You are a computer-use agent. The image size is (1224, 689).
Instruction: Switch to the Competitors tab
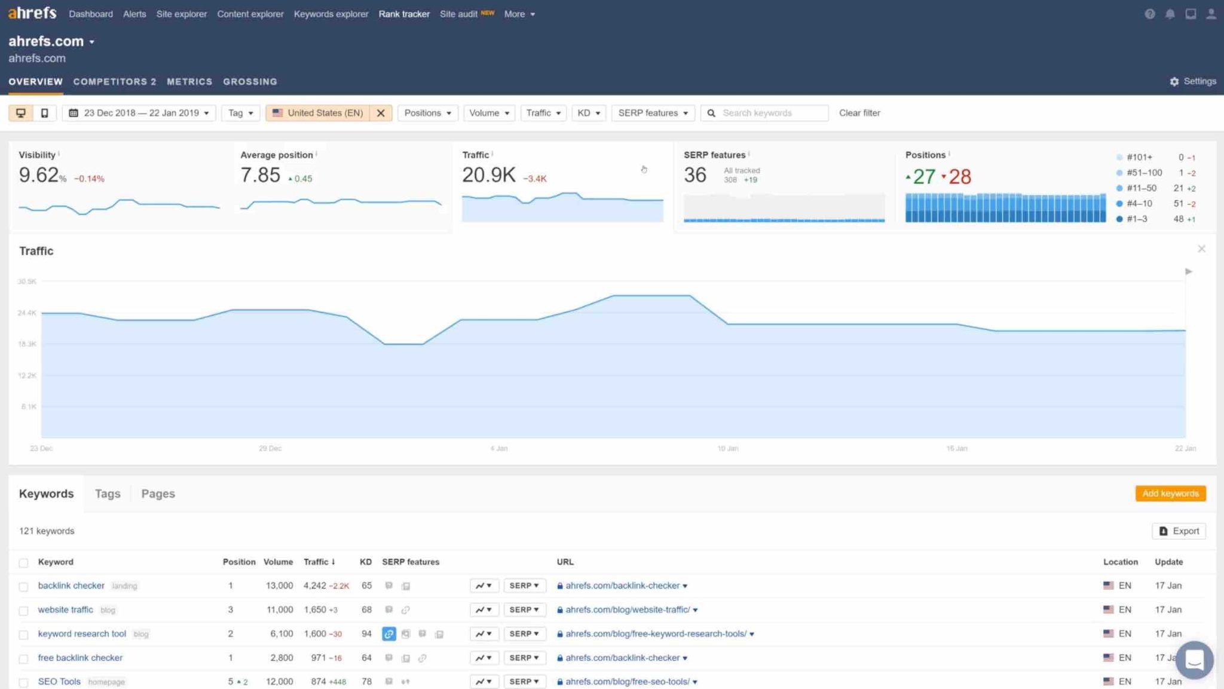click(x=115, y=81)
